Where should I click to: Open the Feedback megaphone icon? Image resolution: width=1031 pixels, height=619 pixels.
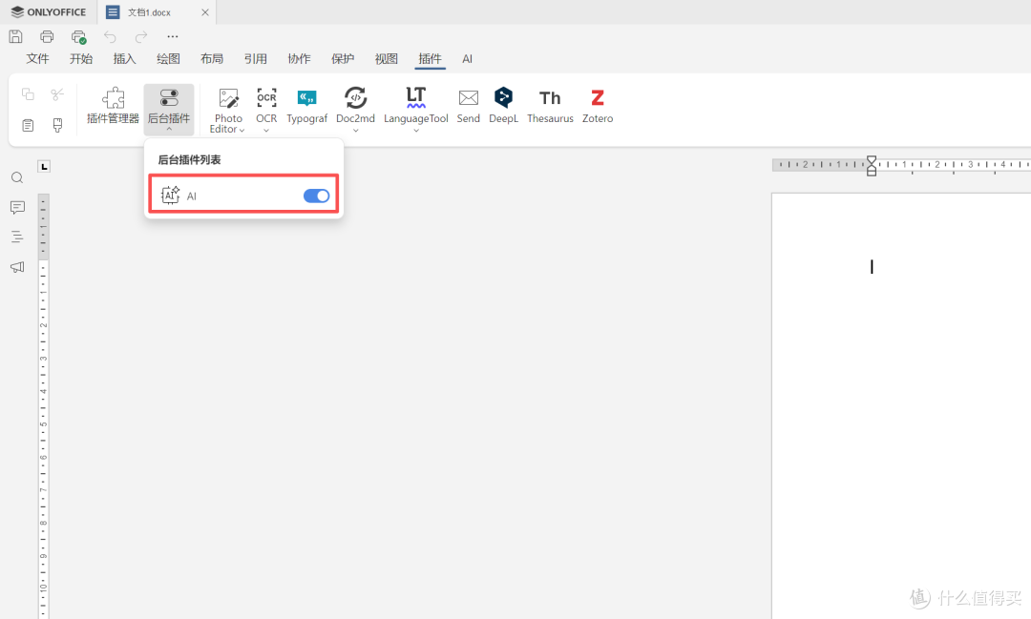pos(17,267)
